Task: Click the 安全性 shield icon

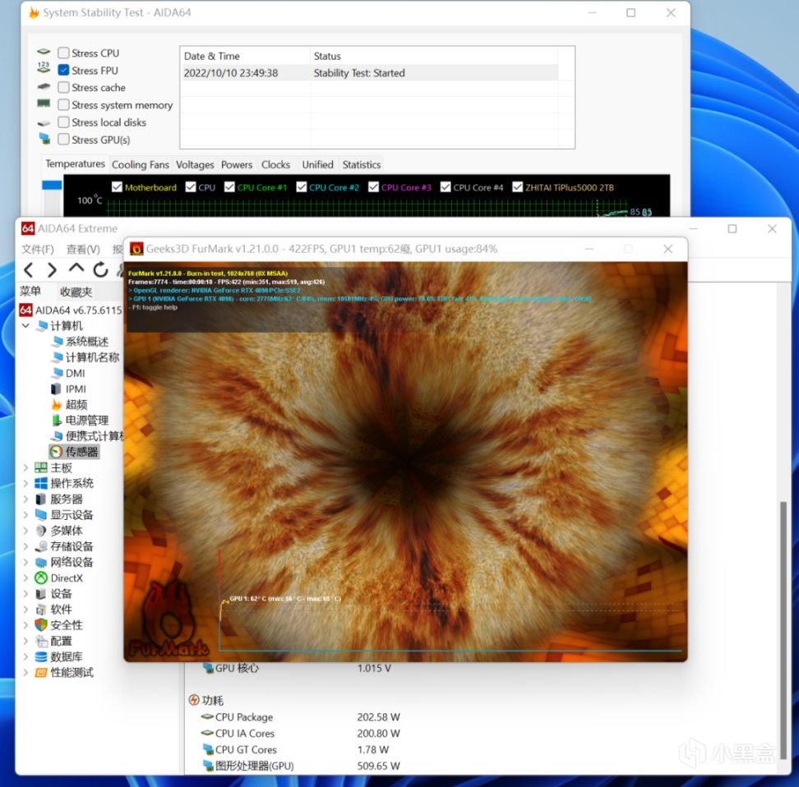Action: pos(41,625)
